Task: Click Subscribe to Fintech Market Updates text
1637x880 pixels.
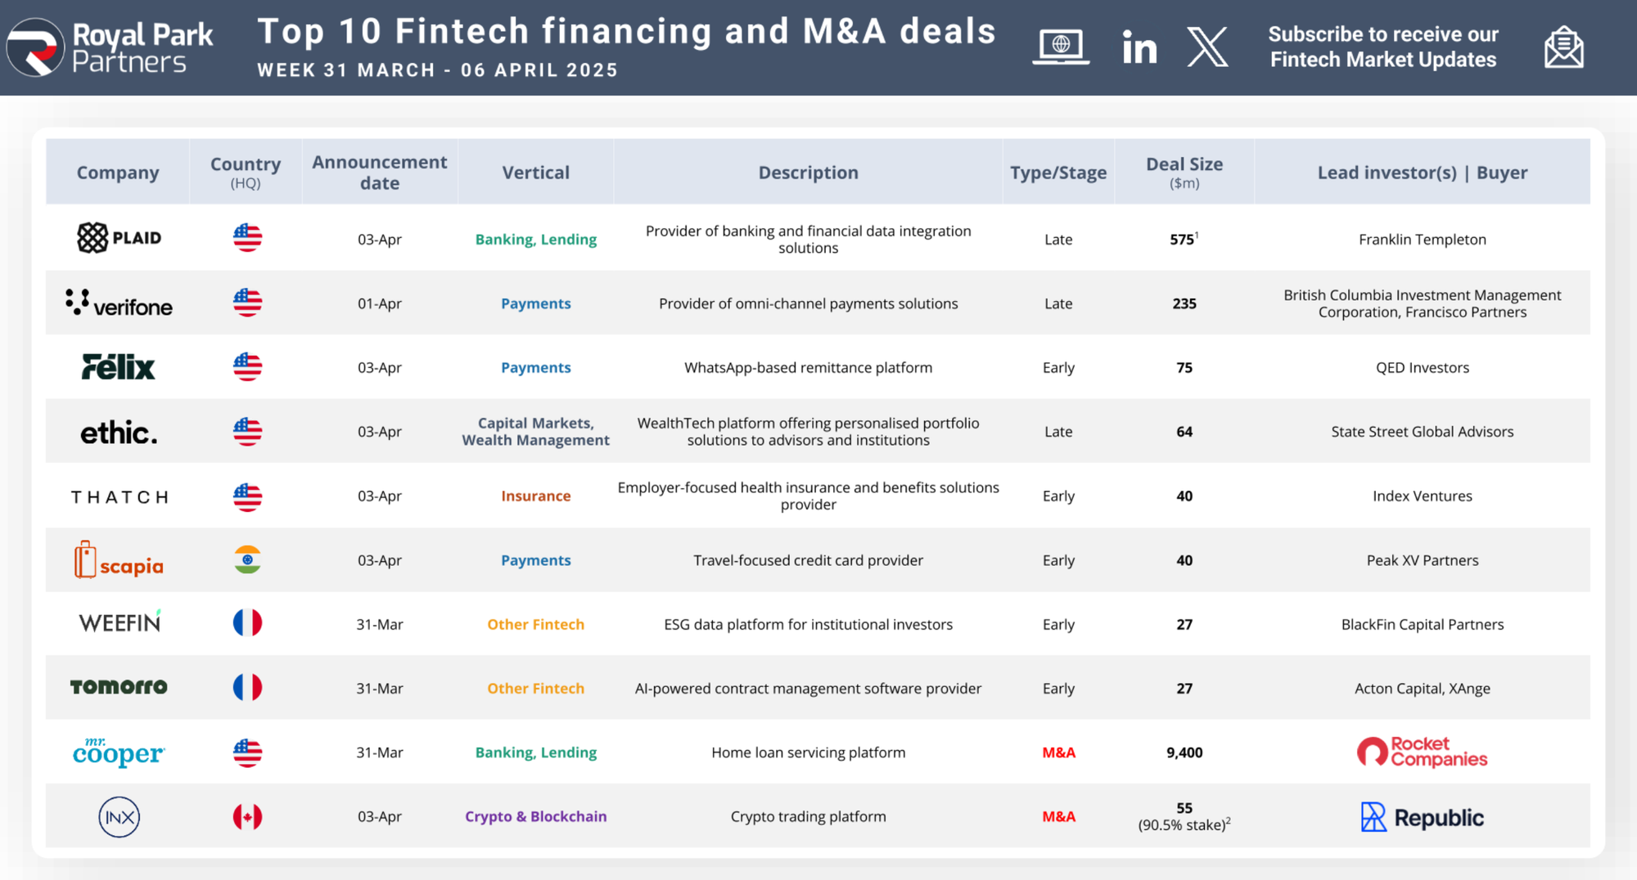Action: [1382, 47]
